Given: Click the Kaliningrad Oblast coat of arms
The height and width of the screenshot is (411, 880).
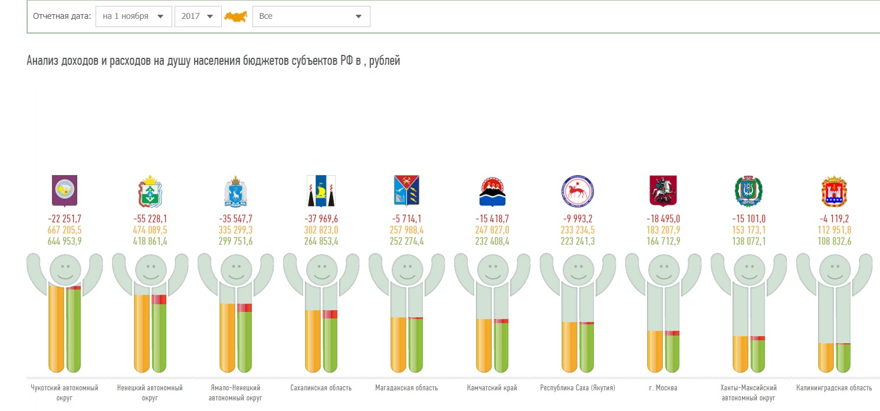Looking at the screenshot, I should tap(834, 190).
